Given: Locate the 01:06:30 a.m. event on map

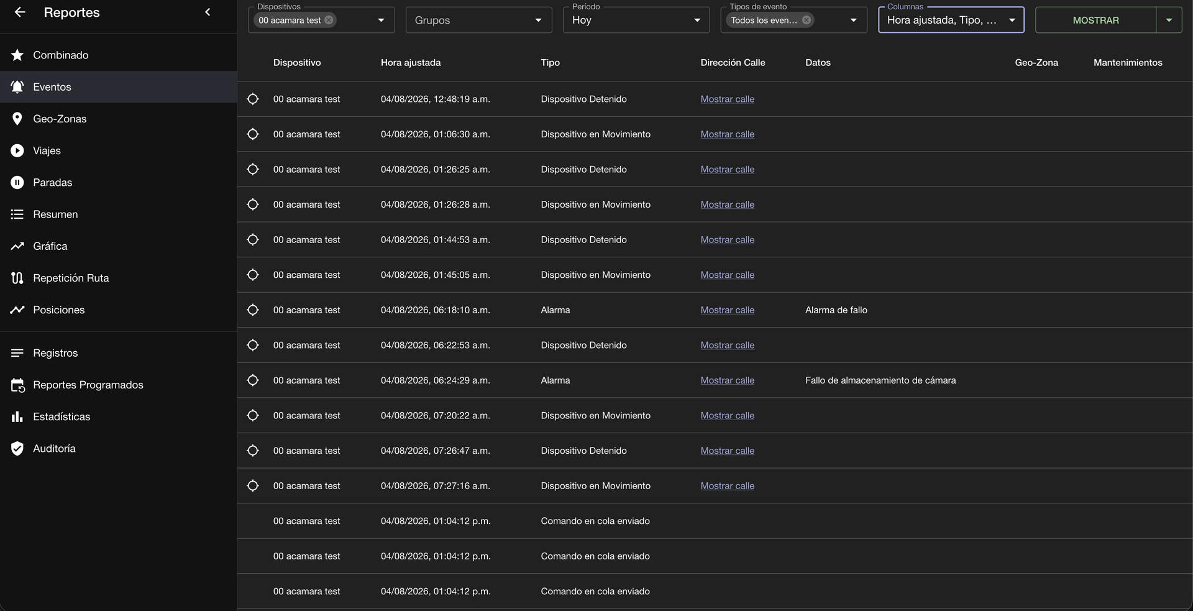Looking at the screenshot, I should [253, 134].
